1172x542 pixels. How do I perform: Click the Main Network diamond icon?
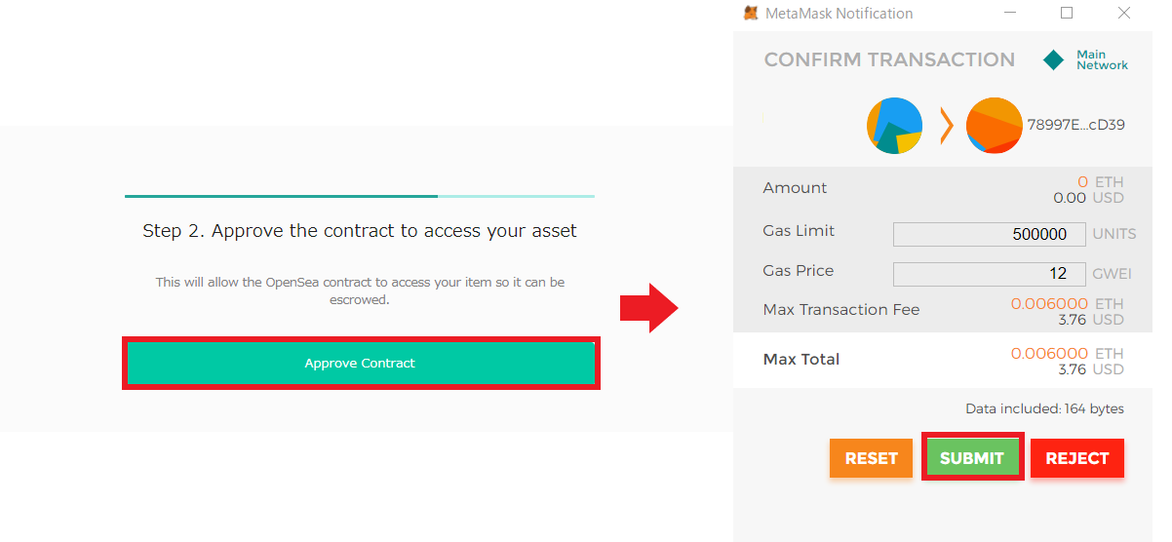1054,60
